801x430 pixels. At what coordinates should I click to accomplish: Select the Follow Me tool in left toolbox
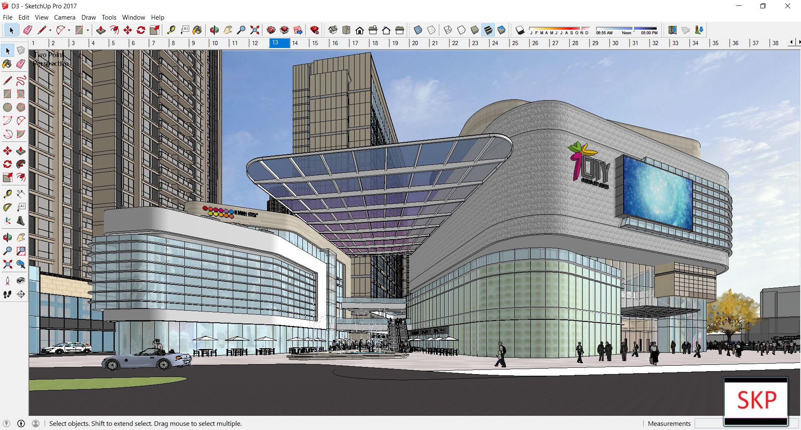pos(21,164)
